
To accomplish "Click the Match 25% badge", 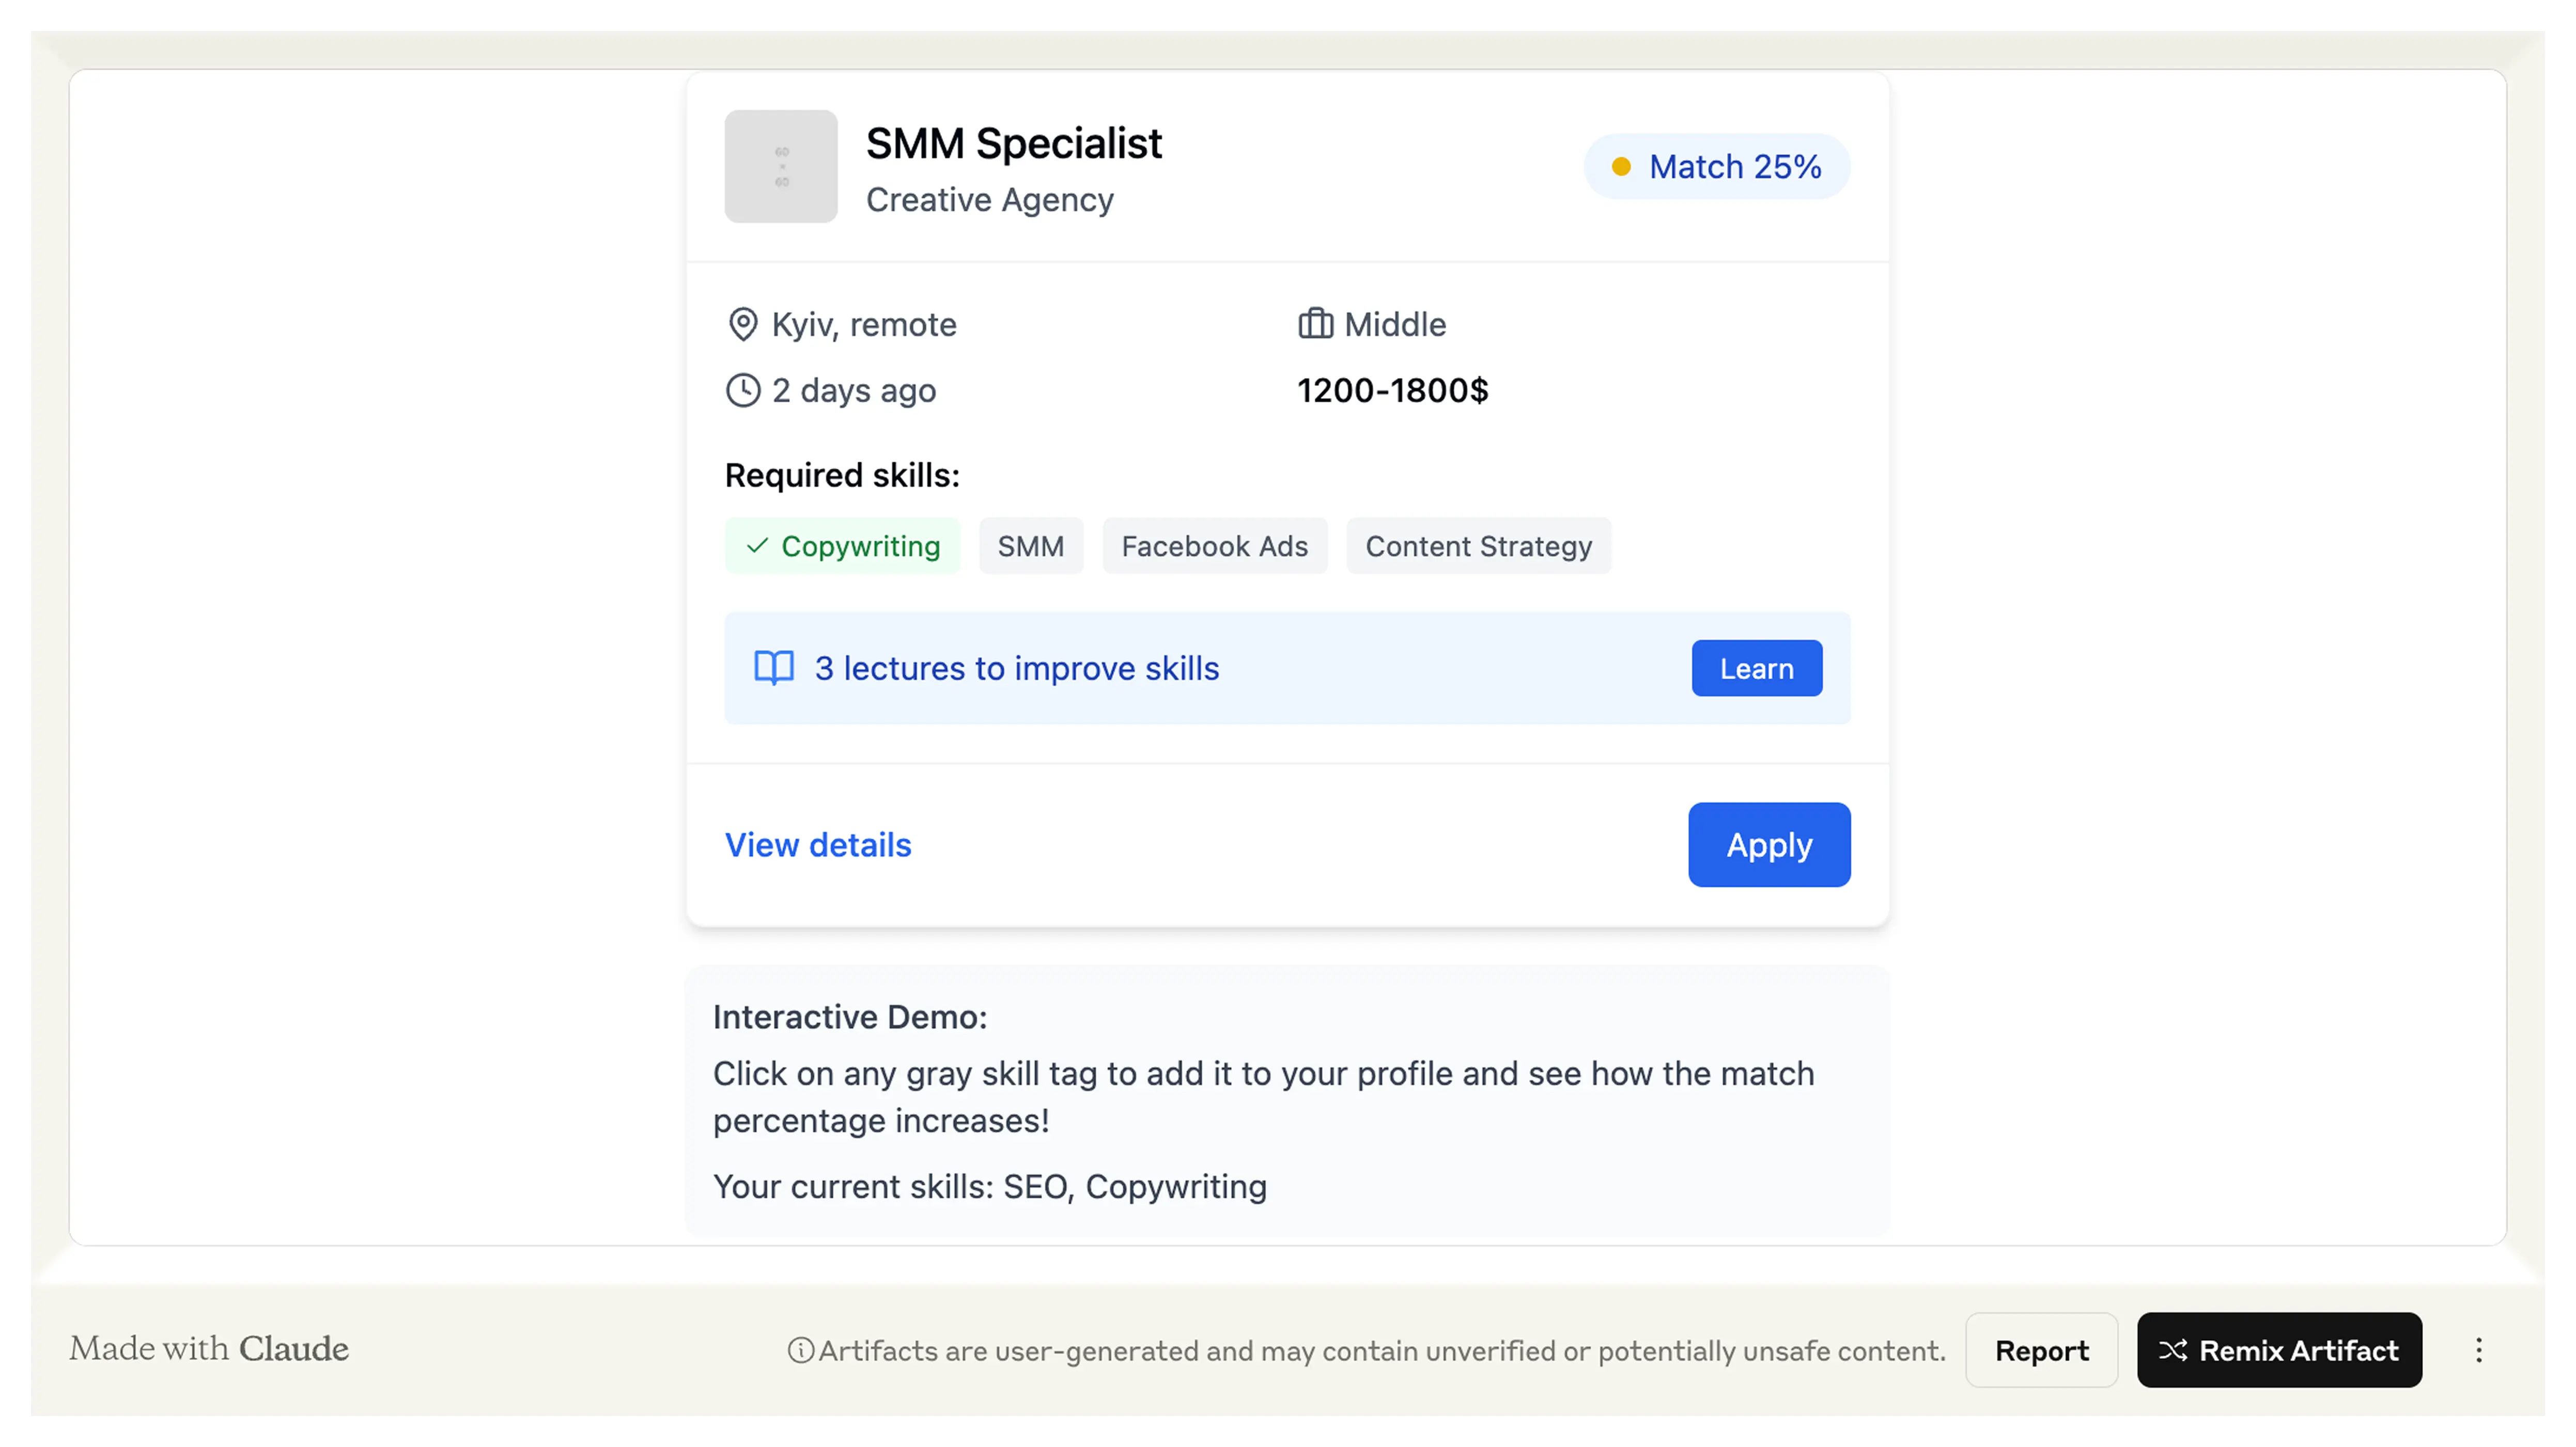I will pos(1717,167).
